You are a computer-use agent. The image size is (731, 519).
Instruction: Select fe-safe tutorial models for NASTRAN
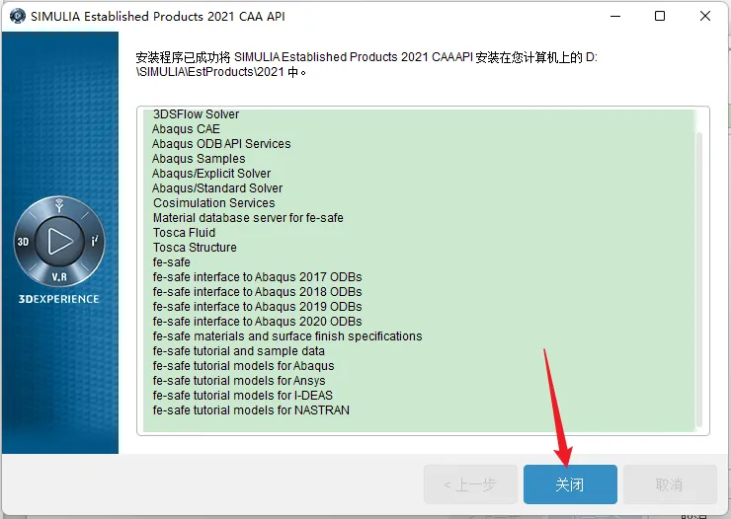click(251, 410)
